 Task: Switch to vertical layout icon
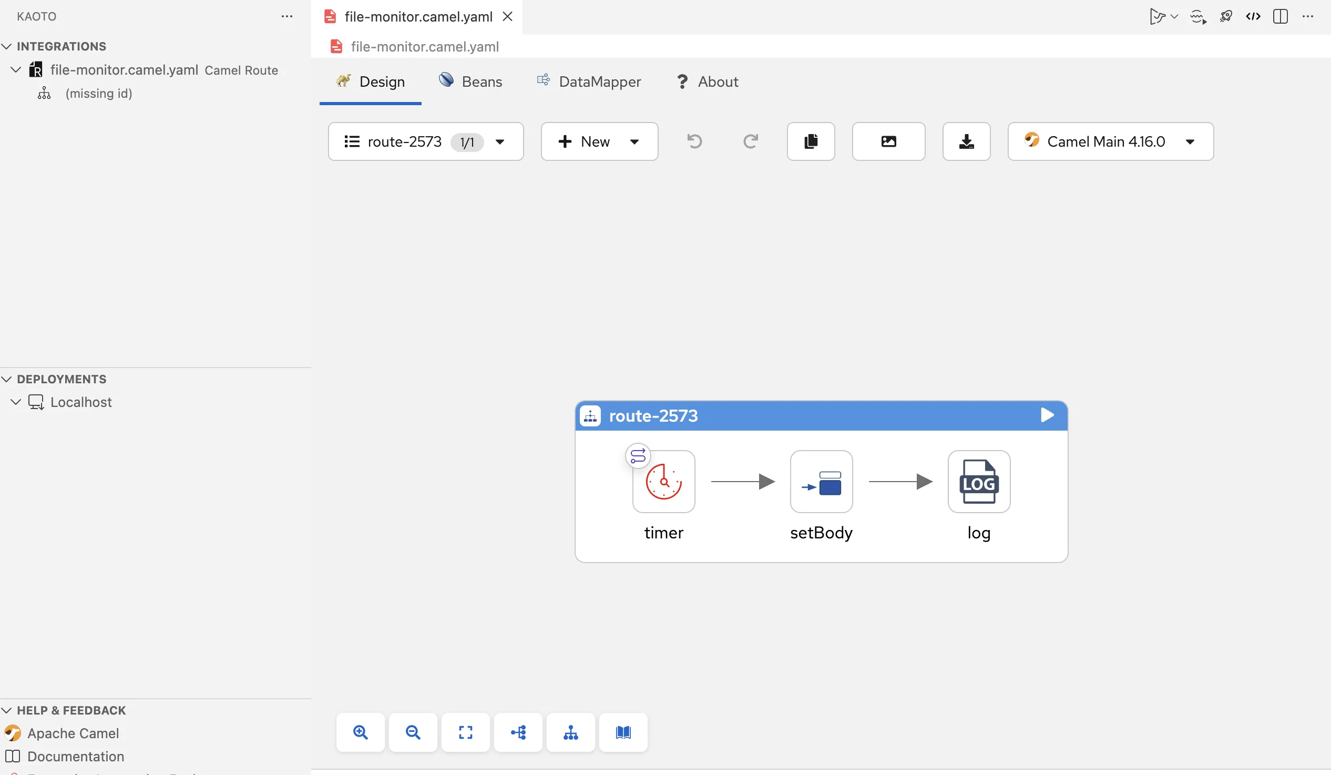click(x=570, y=732)
